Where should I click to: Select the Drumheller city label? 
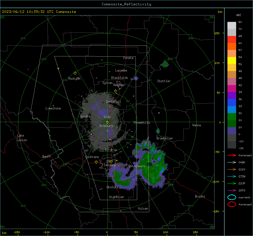click(165, 138)
